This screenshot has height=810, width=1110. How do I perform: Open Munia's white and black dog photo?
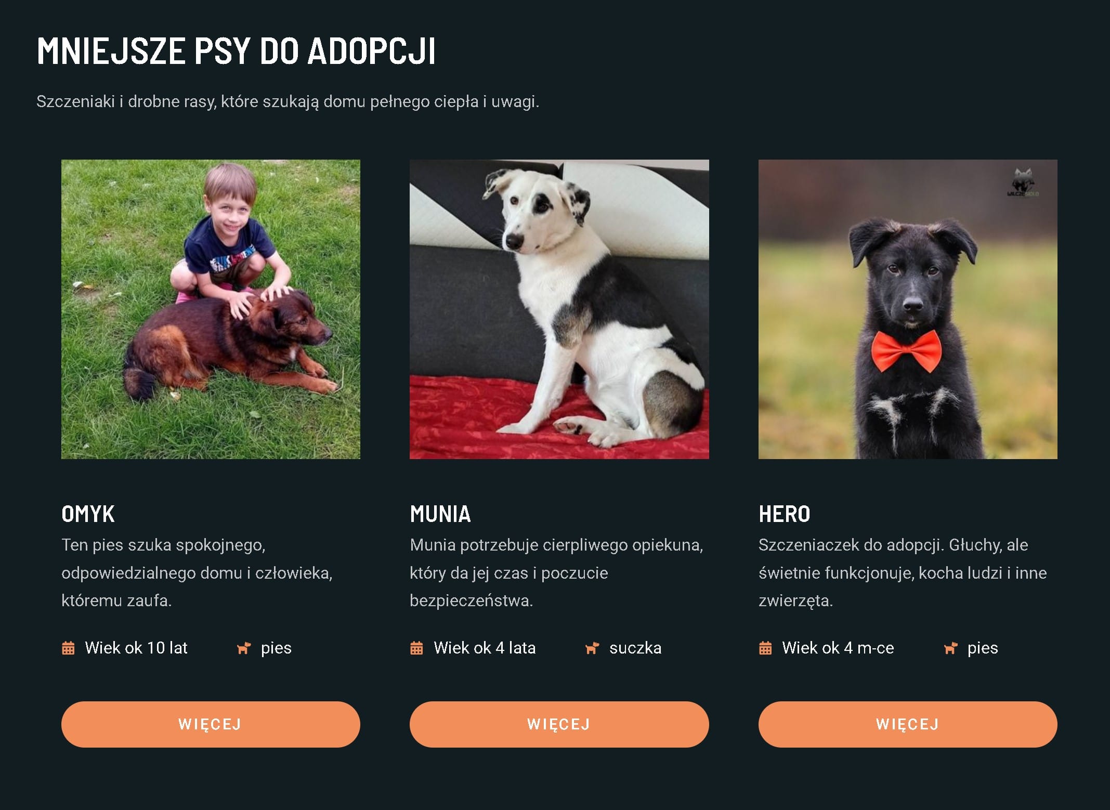(559, 309)
